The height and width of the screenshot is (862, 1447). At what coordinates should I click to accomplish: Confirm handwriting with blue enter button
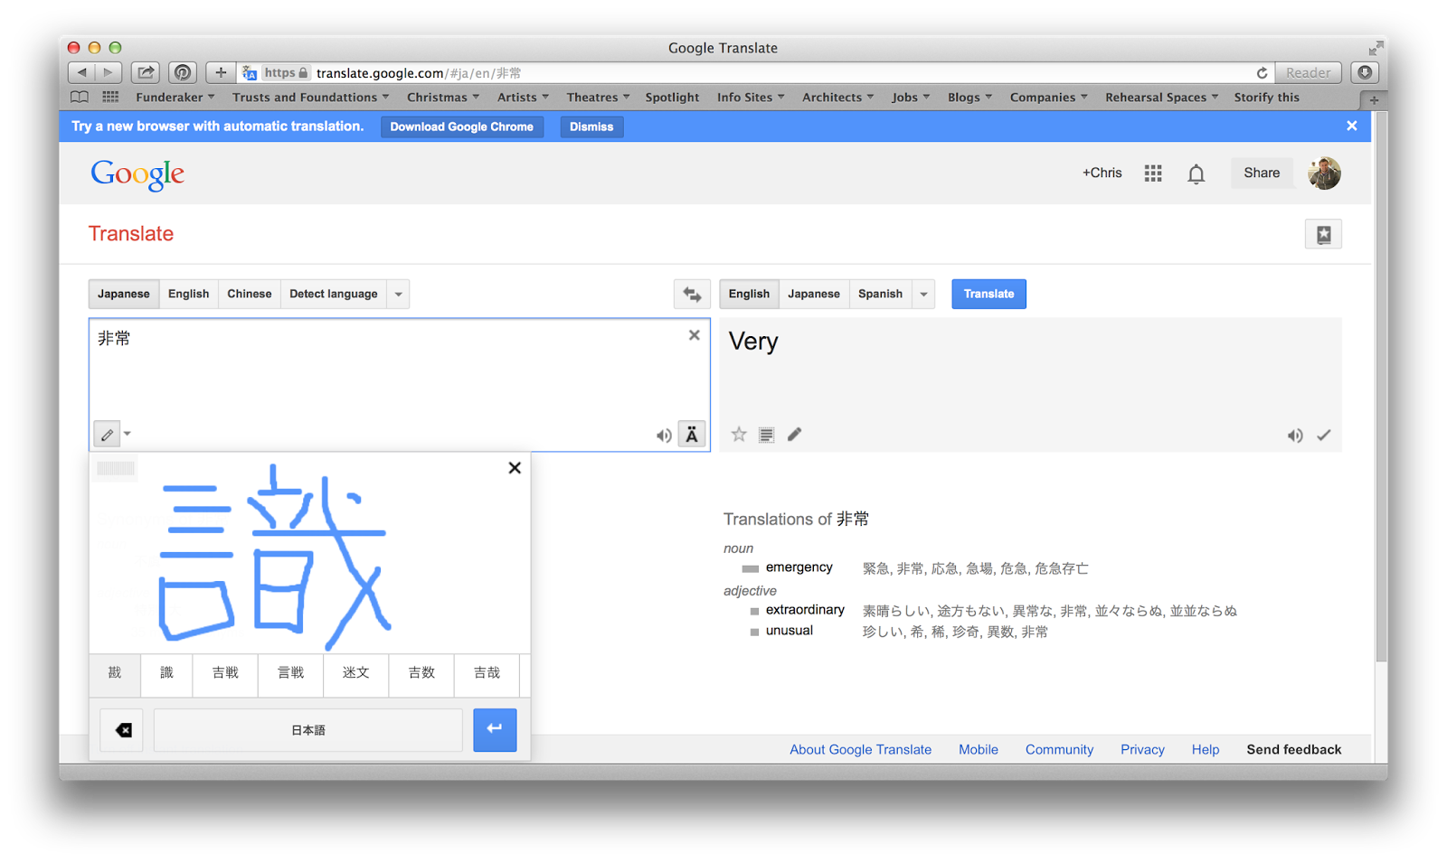pos(495,730)
